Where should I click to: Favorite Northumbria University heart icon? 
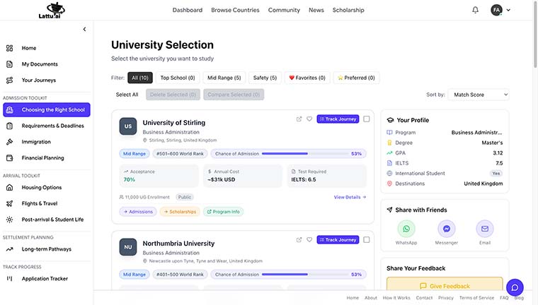click(x=309, y=239)
